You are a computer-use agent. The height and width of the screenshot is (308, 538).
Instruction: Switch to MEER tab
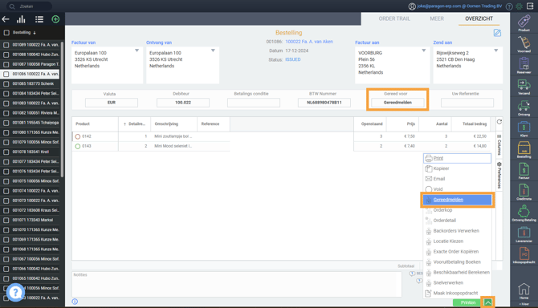pos(437,18)
